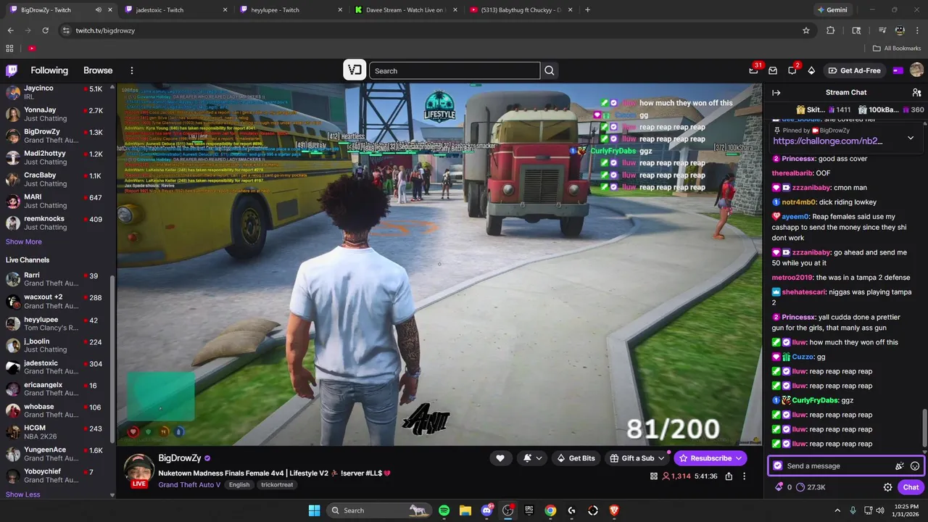Open Jaycinco channel in sidebar
The width and height of the screenshot is (928, 522).
58,92
